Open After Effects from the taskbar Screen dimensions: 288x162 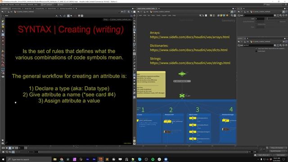pyautogui.click(x=88, y=159)
